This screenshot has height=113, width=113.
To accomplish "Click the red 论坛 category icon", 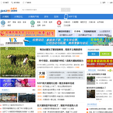I will (x=59, y=23).
